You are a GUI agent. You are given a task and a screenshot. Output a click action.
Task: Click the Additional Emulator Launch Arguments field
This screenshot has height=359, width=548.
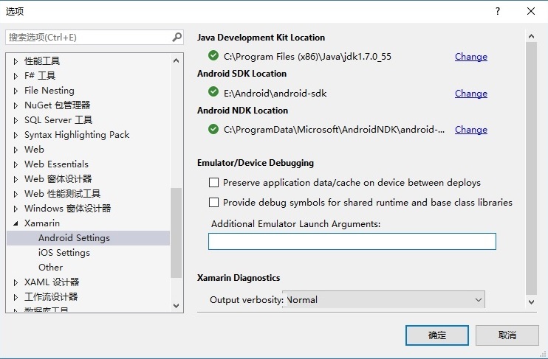tap(352, 241)
